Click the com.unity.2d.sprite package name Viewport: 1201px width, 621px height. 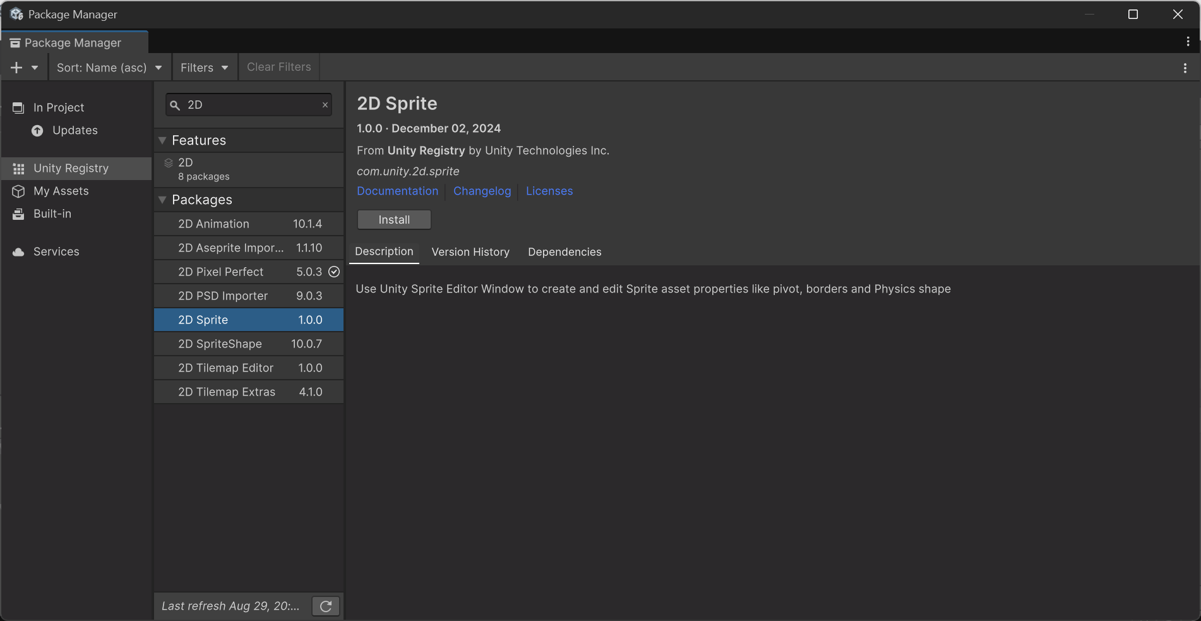[408, 171]
